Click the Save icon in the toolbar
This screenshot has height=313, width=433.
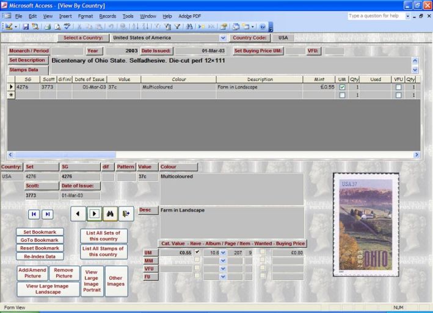(x=26, y=27)
